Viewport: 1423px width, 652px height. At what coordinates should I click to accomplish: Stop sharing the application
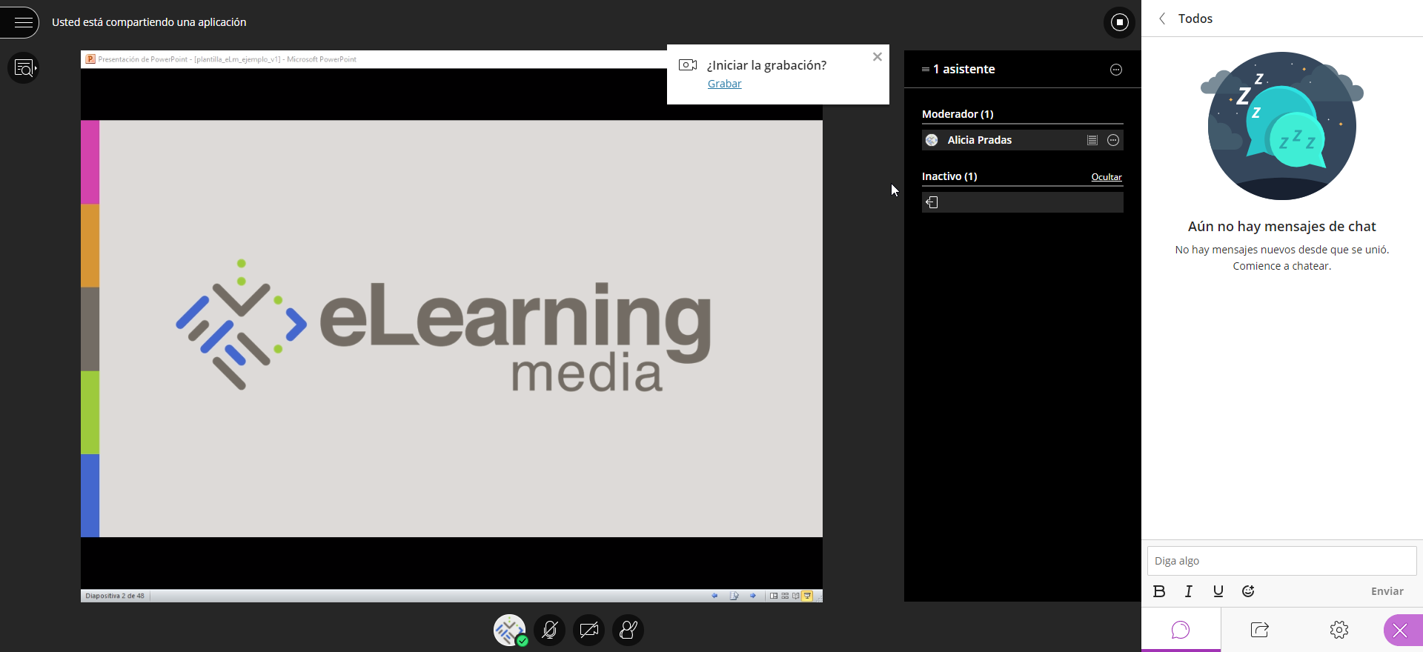(1119, 22)
